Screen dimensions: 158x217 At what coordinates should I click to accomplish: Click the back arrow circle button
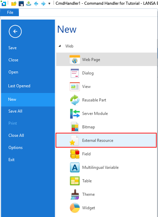tap(15, 31)
